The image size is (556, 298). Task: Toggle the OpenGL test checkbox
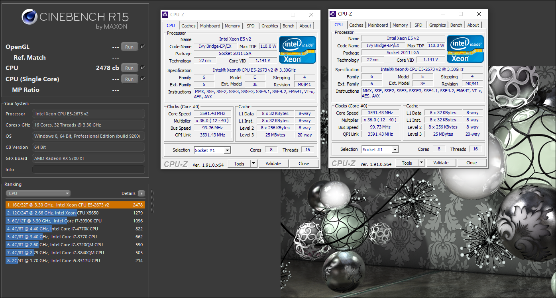(x=143, y=47)
